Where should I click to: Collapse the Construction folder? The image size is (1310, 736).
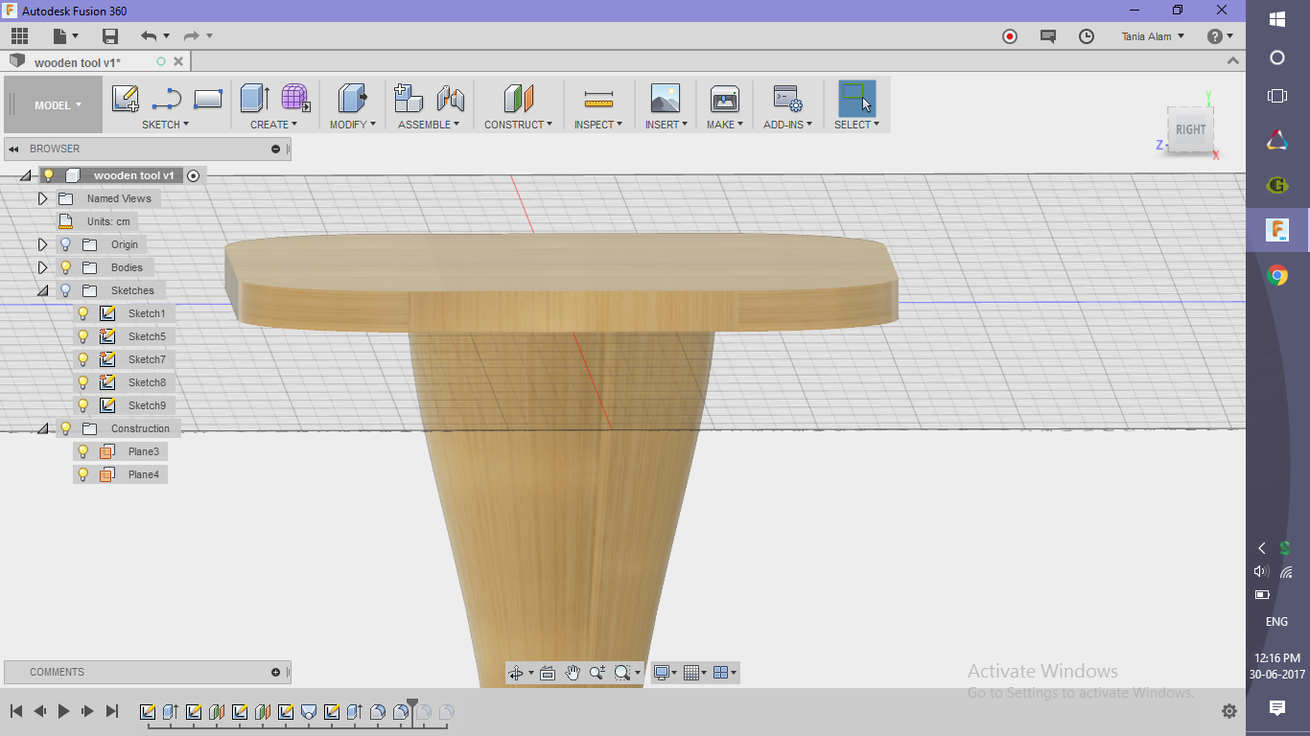pos(42,428)
